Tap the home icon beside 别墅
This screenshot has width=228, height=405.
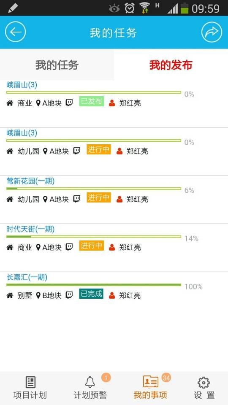pyautogui.click(x=10, y=295)
